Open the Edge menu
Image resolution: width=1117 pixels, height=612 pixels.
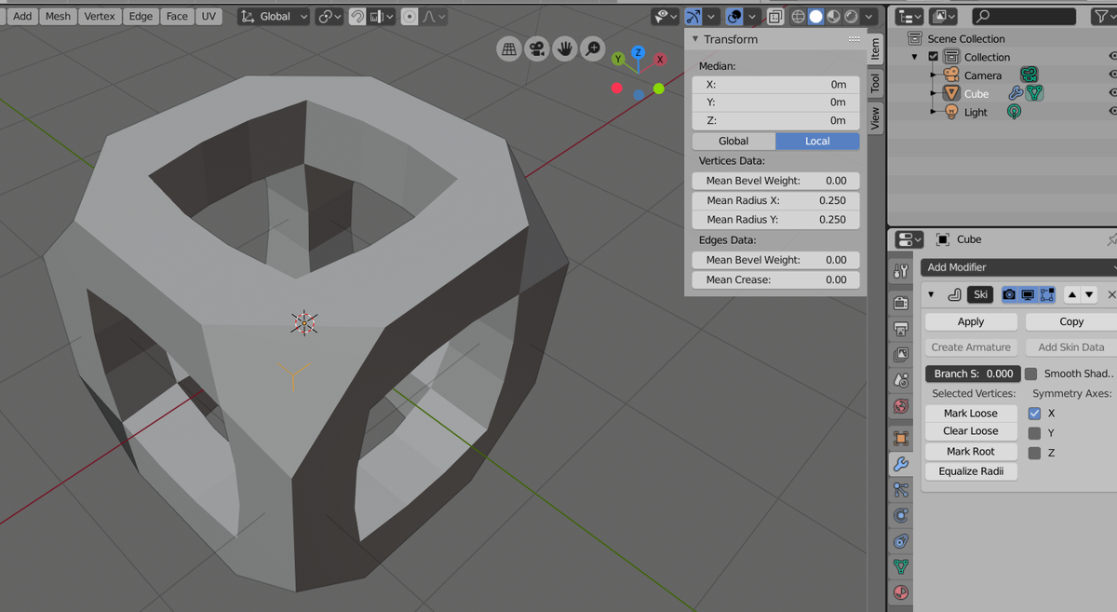click(x=141, y=17)
